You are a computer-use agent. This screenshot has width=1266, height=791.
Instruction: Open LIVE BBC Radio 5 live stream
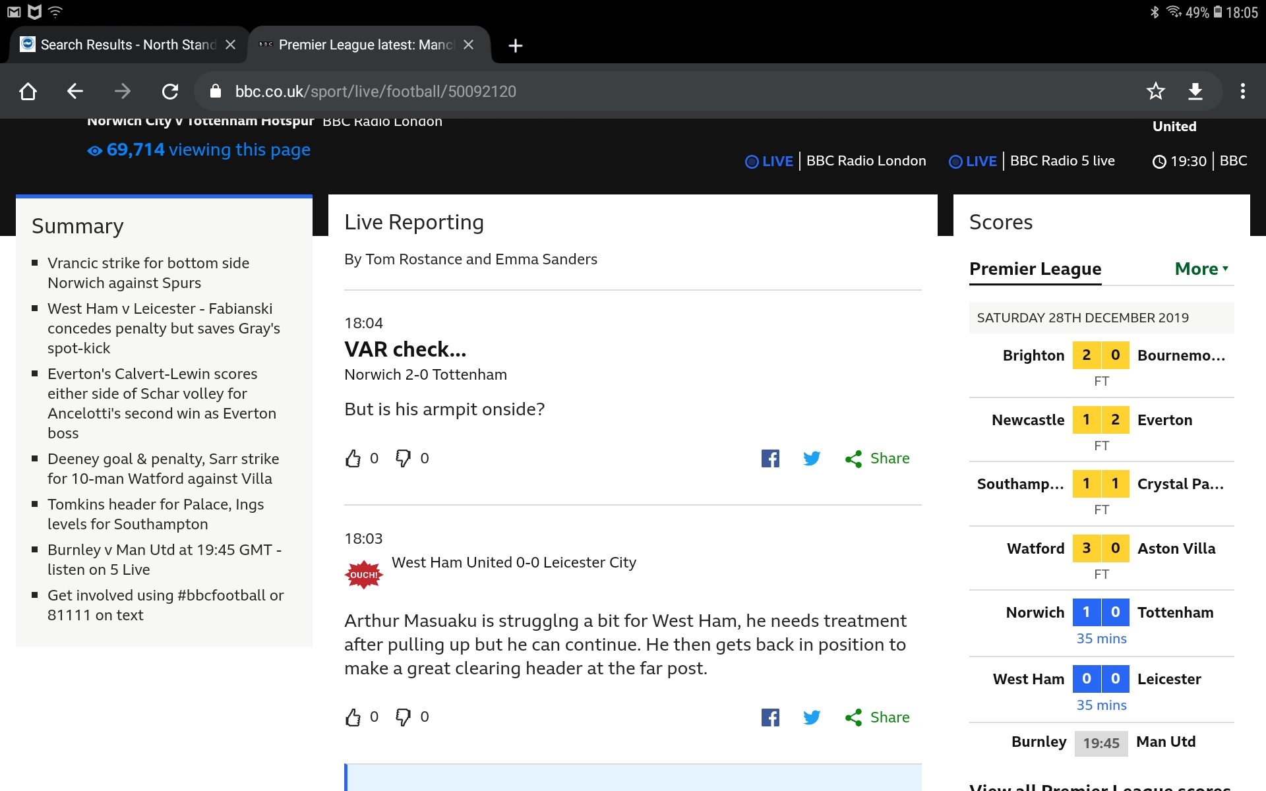pyautogui.click(x=1032, y=161)
